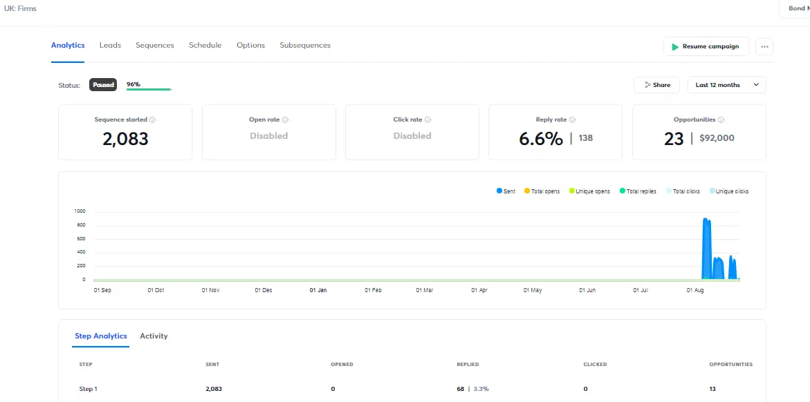Click the Share button
The image size is (810, 402).
point(657,85)
